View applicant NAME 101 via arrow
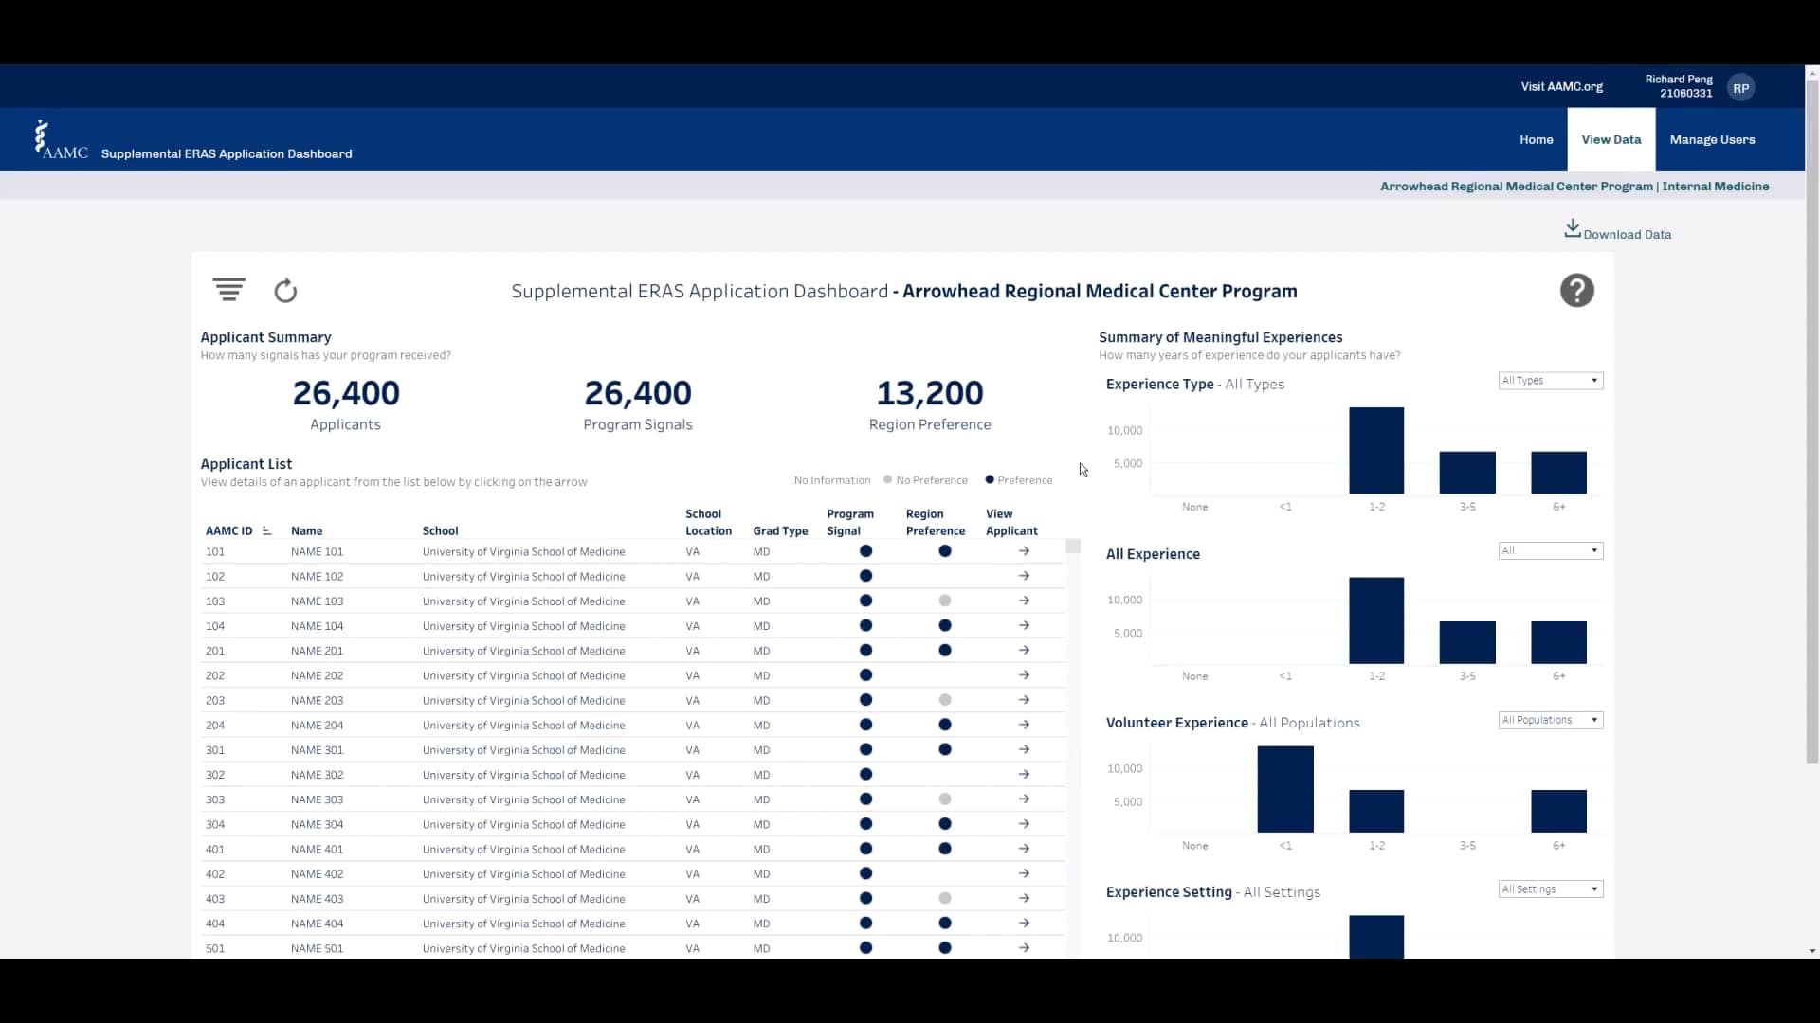This screenshot has height=1023, width=1820. (x=1024, y=551)
